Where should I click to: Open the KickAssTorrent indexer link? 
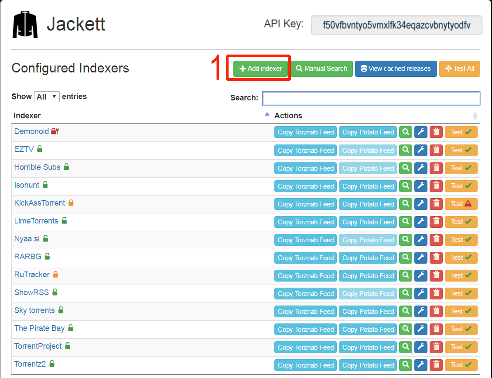(x=40, y=203)
